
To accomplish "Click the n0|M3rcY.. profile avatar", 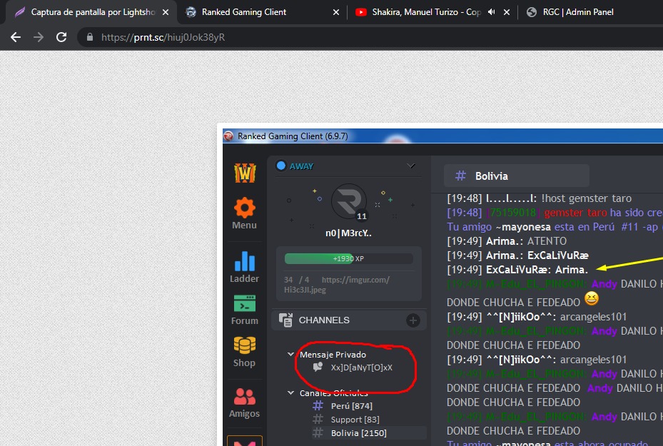I will pos(349,202).
